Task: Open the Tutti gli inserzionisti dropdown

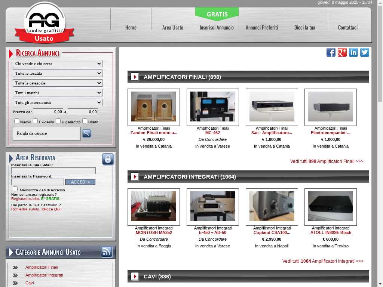Action: [58, 103]
